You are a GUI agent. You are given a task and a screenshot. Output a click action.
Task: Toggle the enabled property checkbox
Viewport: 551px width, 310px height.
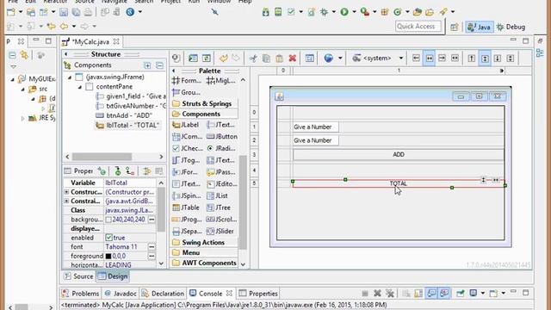tap(109, 238)
